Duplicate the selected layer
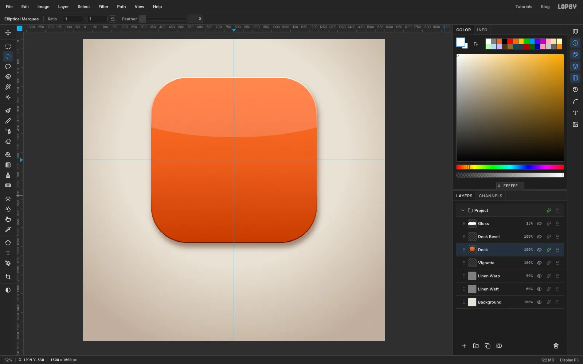The image size is (583, 364). click(488, 346)
